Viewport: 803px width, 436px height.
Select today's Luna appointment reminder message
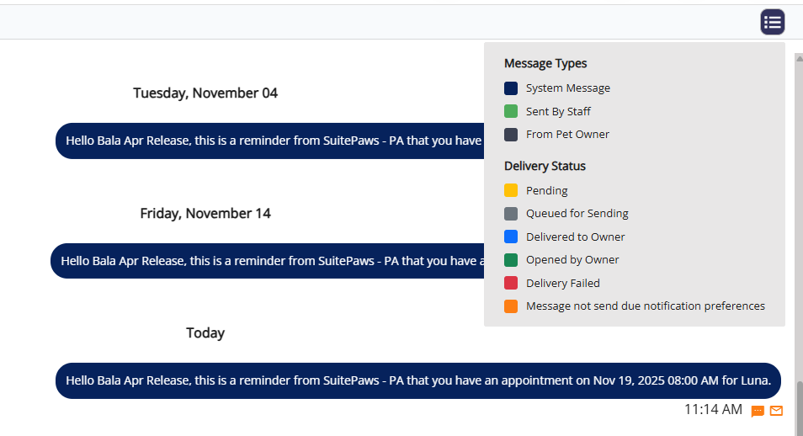tap(418, 380)
